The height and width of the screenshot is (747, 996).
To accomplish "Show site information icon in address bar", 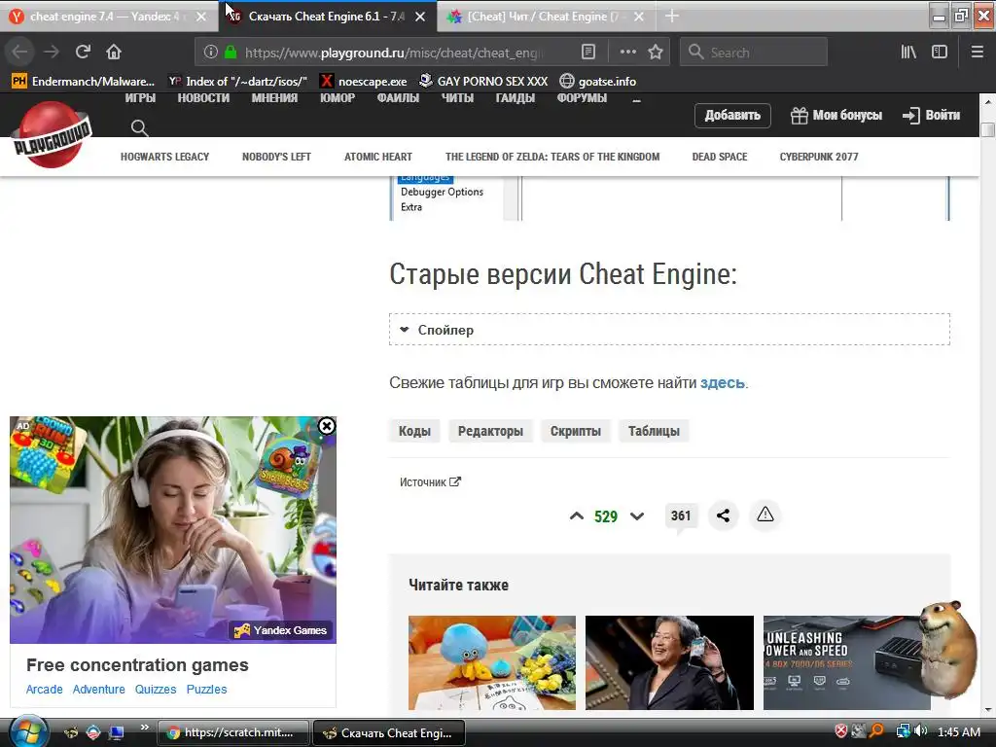I will 211,53.
